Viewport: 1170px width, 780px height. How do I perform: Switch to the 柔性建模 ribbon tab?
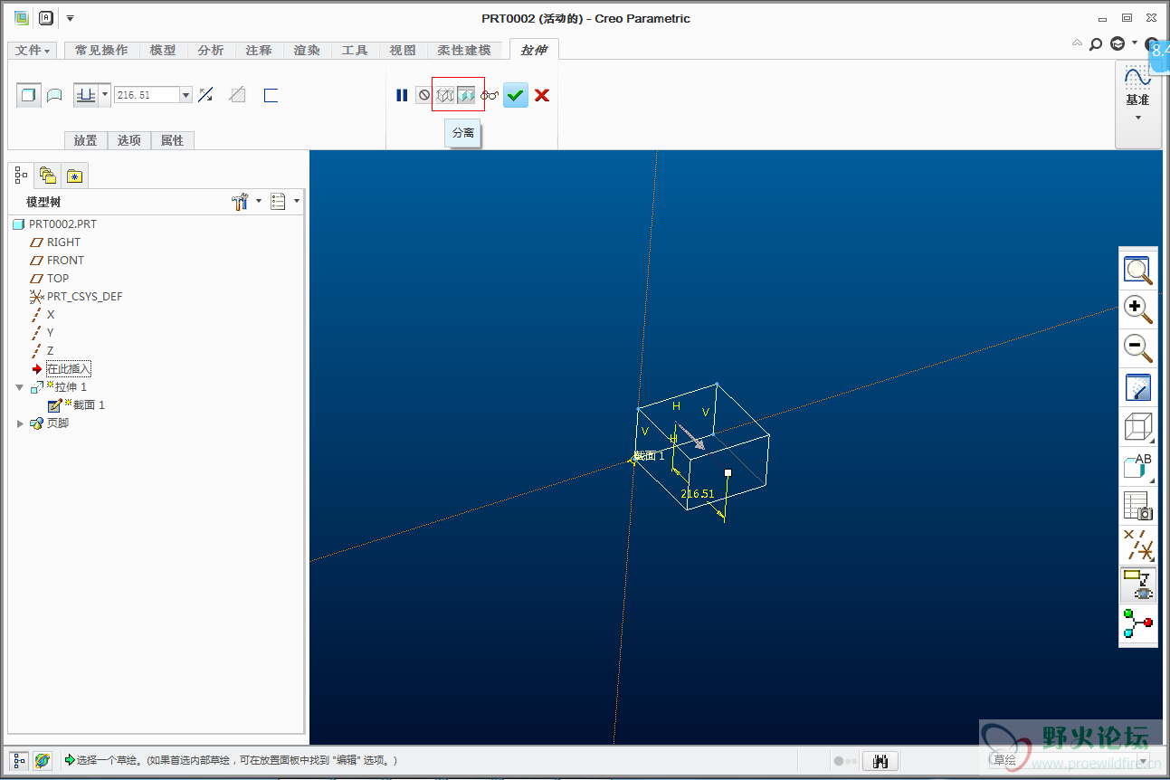pyautogui.click(x=464, y=51)
